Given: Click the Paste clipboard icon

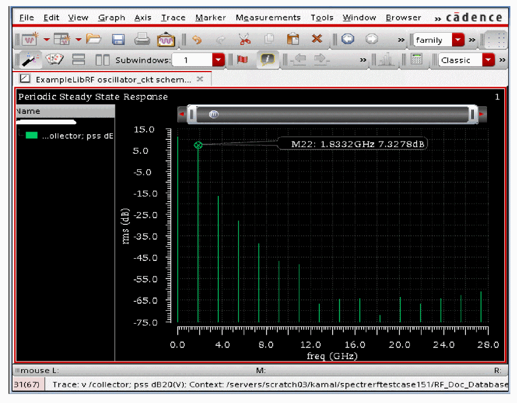Looking at the screenshot, I should (x=294, y=39).
